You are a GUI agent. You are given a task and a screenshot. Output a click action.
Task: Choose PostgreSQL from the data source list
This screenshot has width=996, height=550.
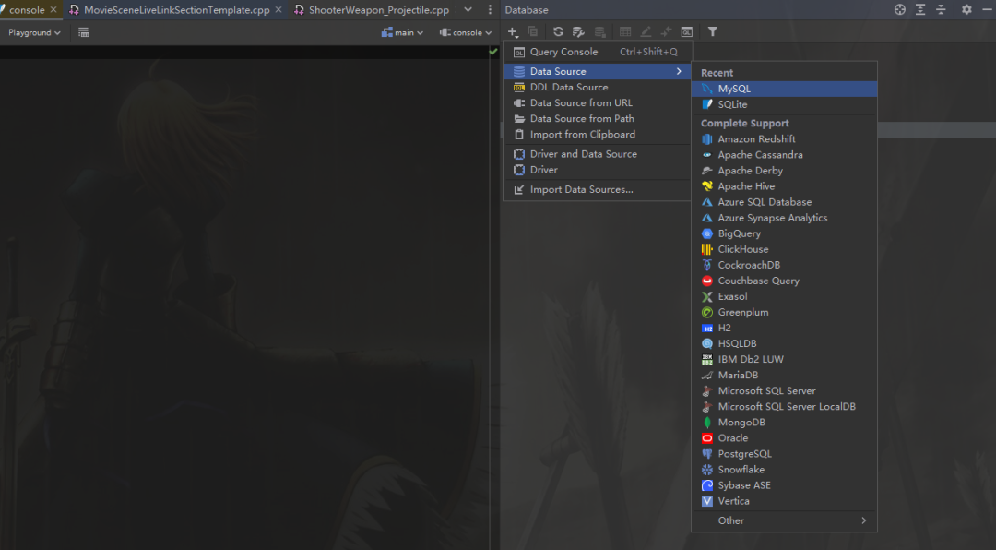click(744, 454)
